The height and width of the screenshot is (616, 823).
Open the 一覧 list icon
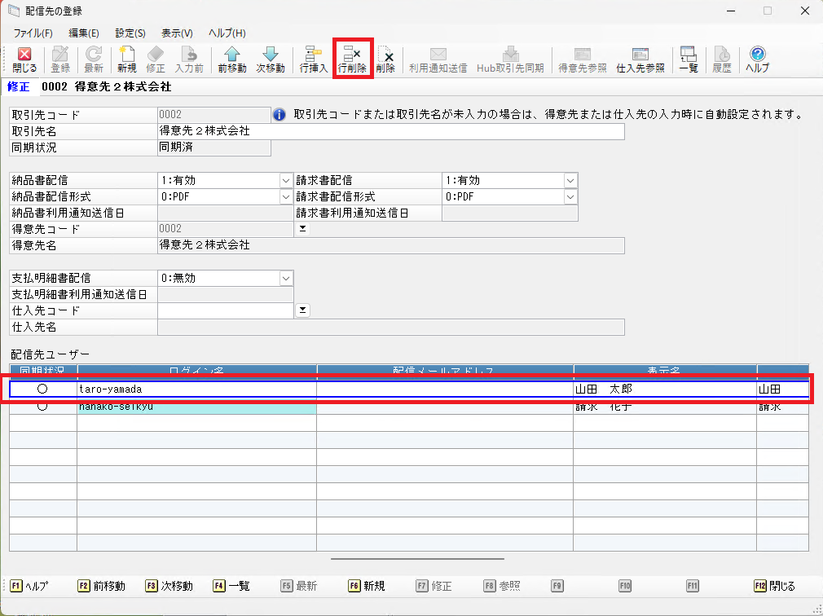(x=688, y=59)
